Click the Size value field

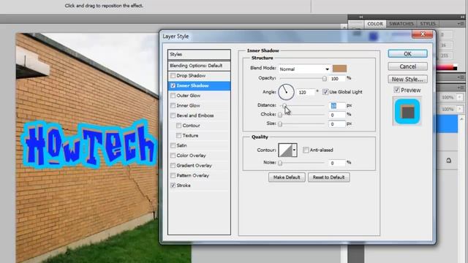click(x=338, y=124)
